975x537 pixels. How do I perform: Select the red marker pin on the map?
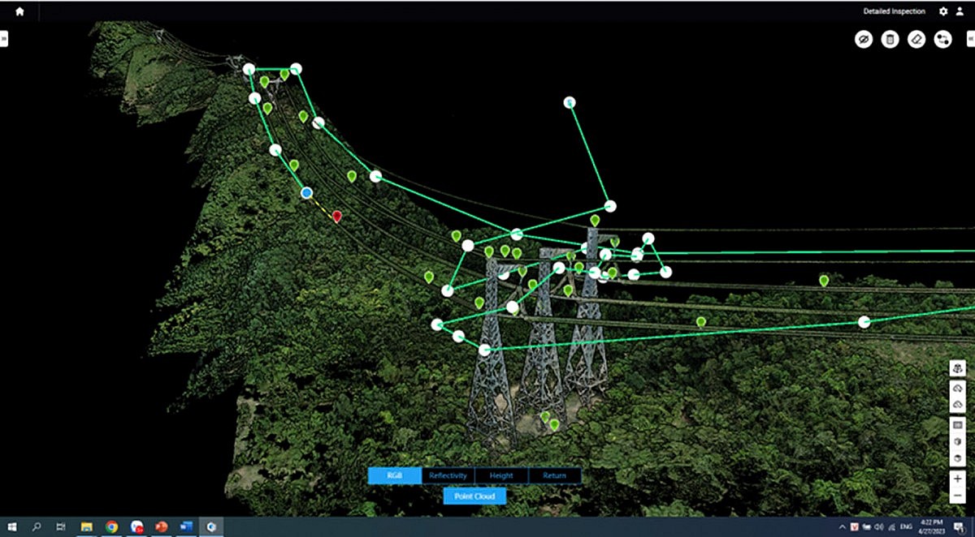coord(336,217)
